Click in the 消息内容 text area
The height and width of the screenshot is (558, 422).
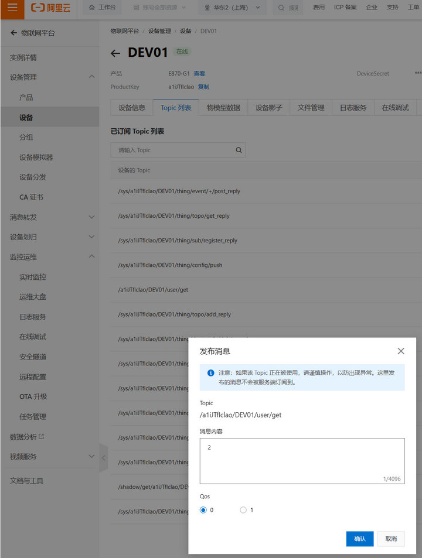coord(302,461)
